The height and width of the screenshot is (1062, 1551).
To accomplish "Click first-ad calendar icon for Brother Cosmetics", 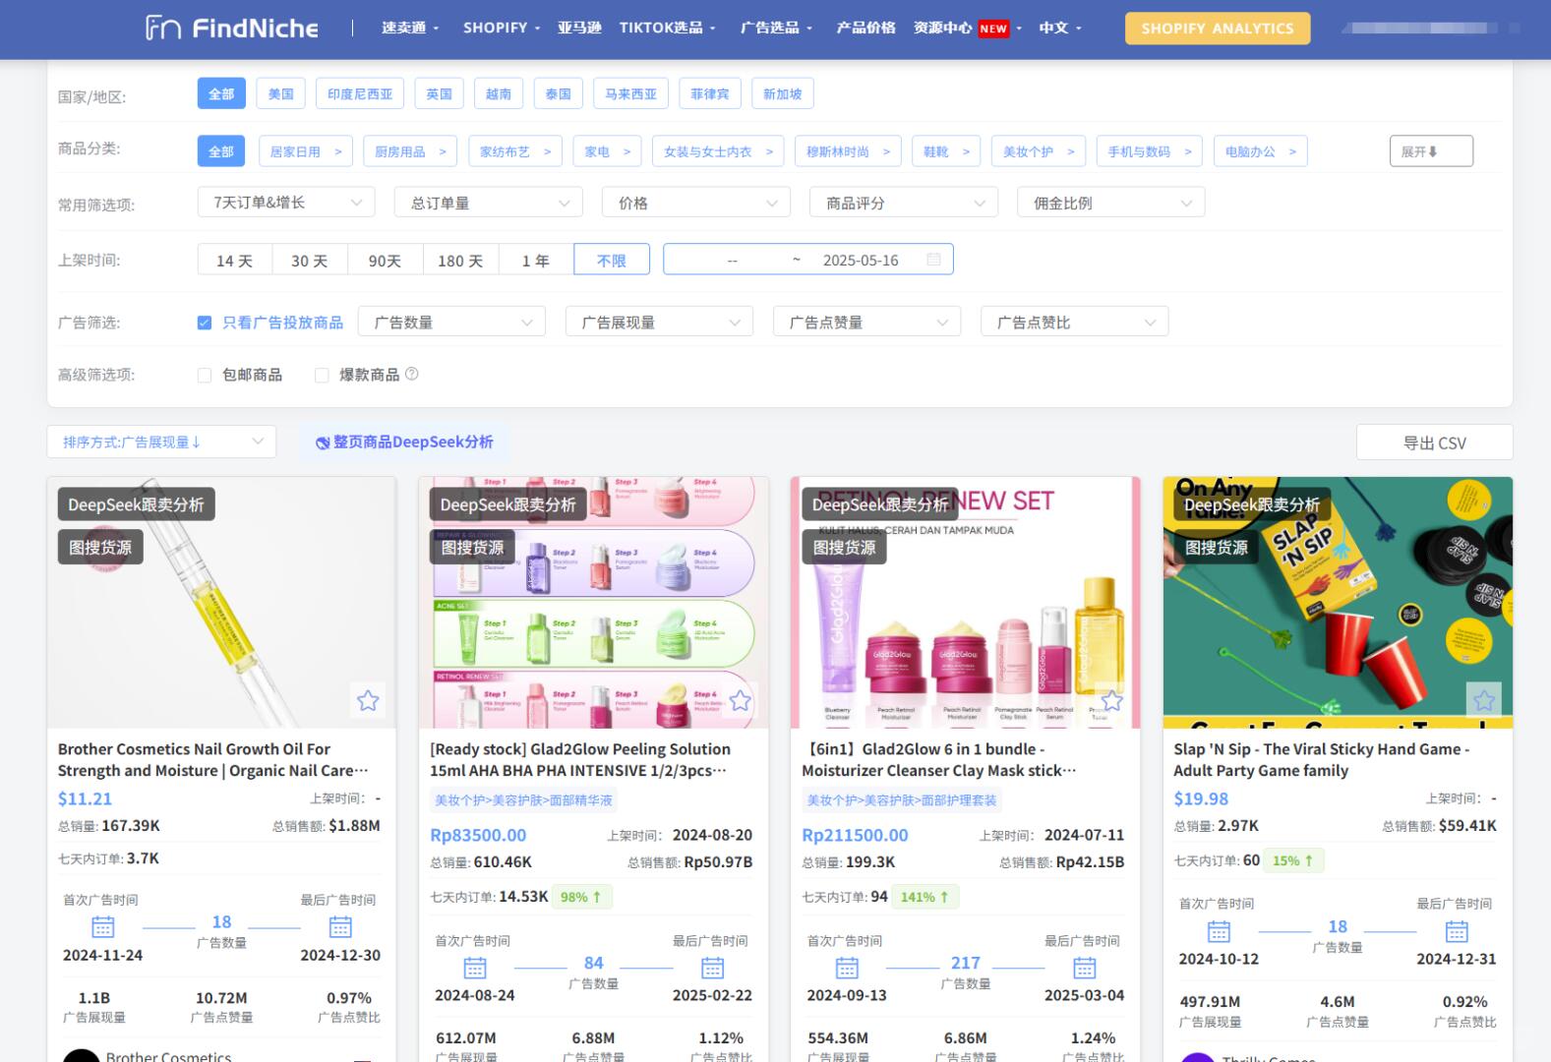I will pyautogui.click(x=103, y=926).
